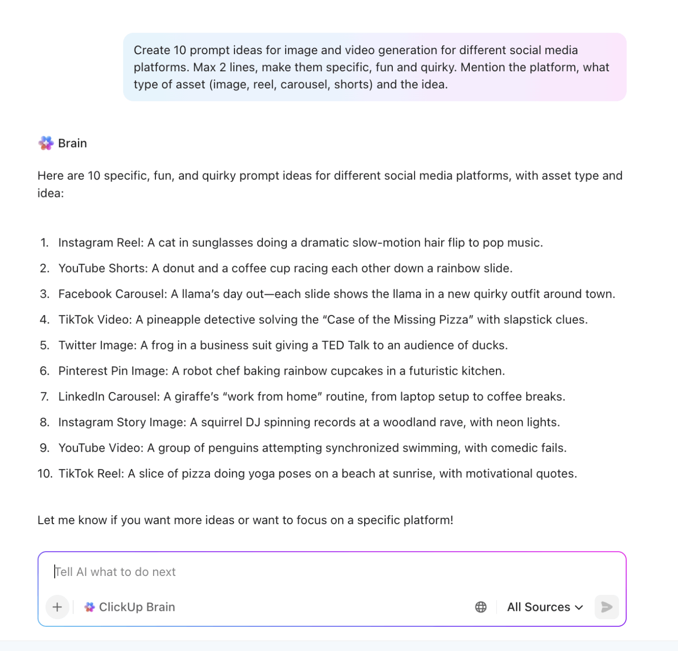
Task: Click the 'Tell AI what to do next' field
Action: [194, 572]
